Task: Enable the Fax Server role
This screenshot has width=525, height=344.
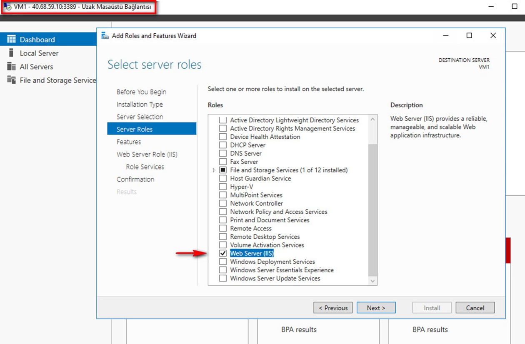Action: [223, 162]
